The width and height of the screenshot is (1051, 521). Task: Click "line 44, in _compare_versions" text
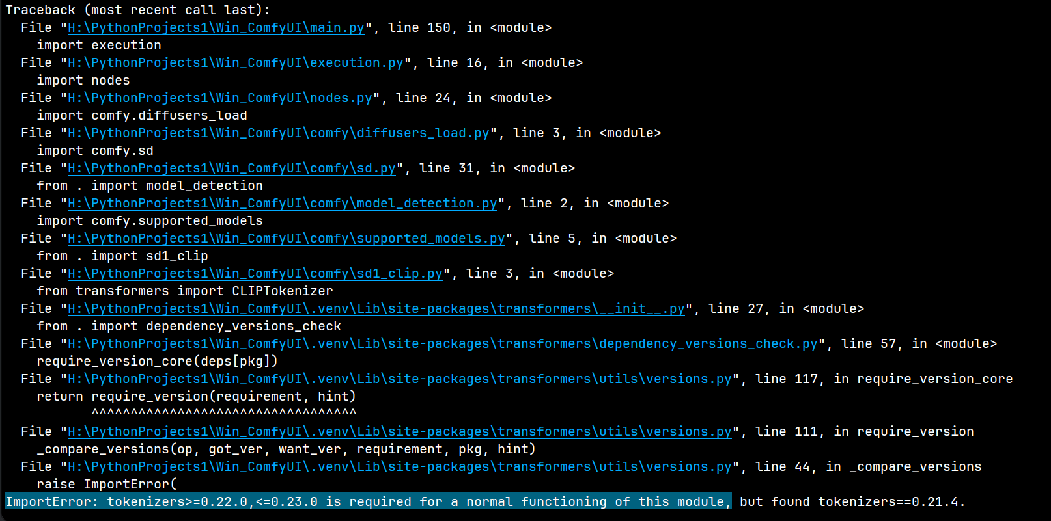869,467
